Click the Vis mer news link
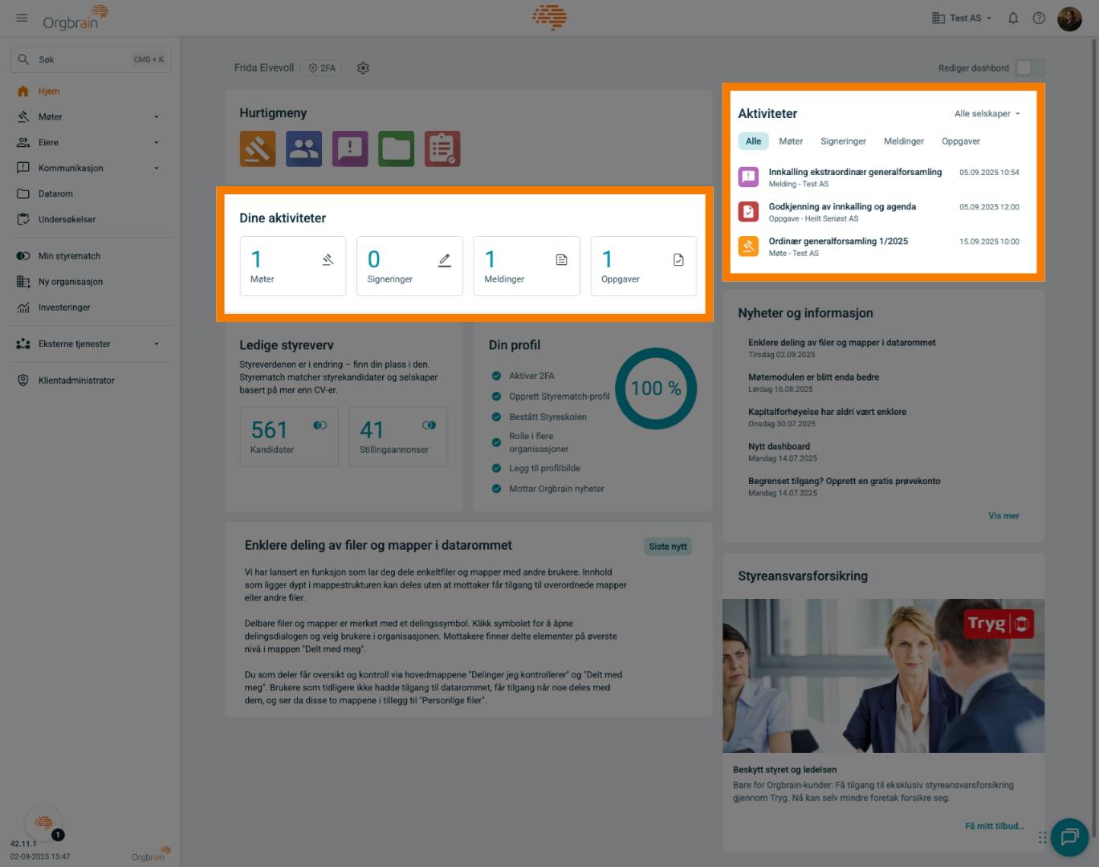 [1003, 516]
